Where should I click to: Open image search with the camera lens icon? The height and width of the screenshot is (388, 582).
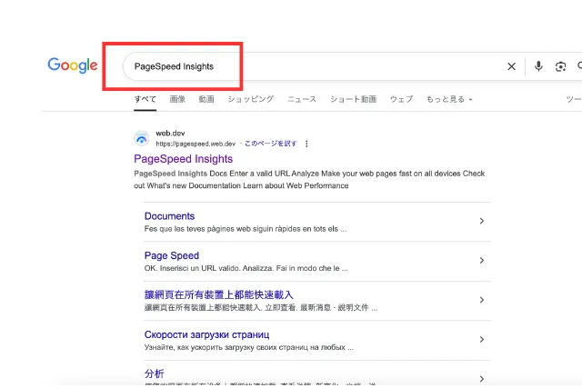point(560,66)
